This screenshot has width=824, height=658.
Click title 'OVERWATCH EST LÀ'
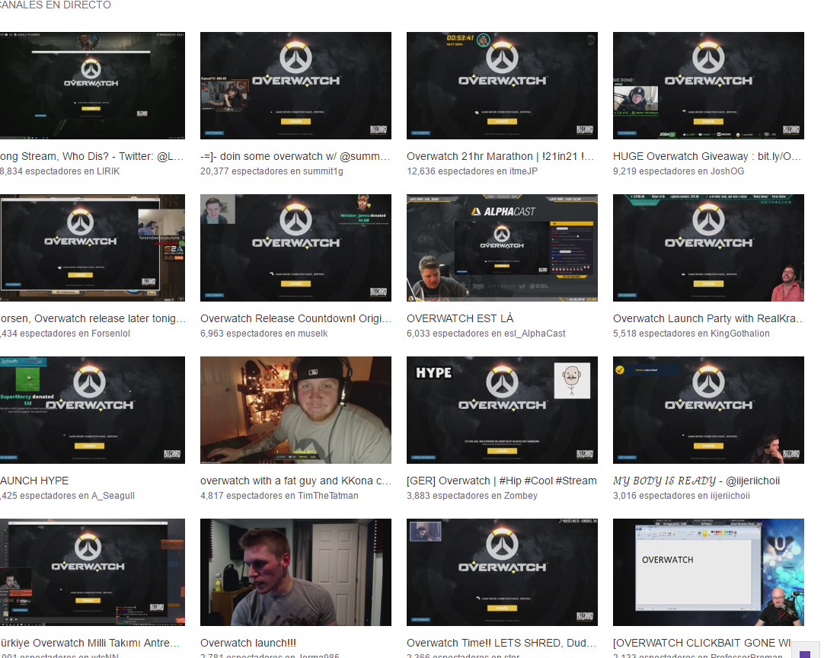click(460, 318)
